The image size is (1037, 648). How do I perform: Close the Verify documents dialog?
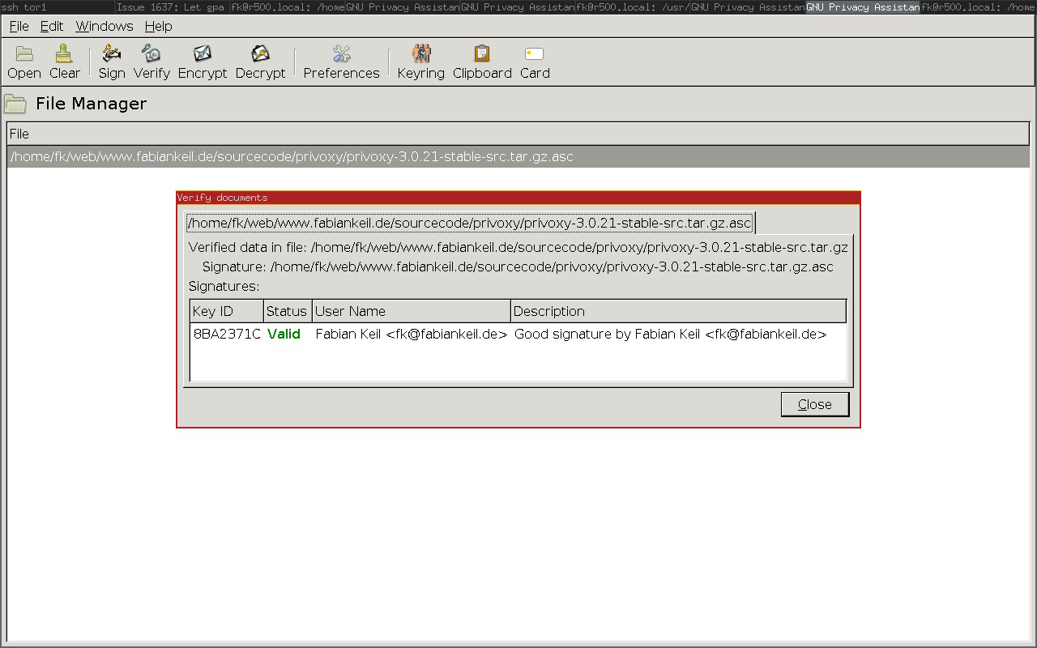point(814,404)
